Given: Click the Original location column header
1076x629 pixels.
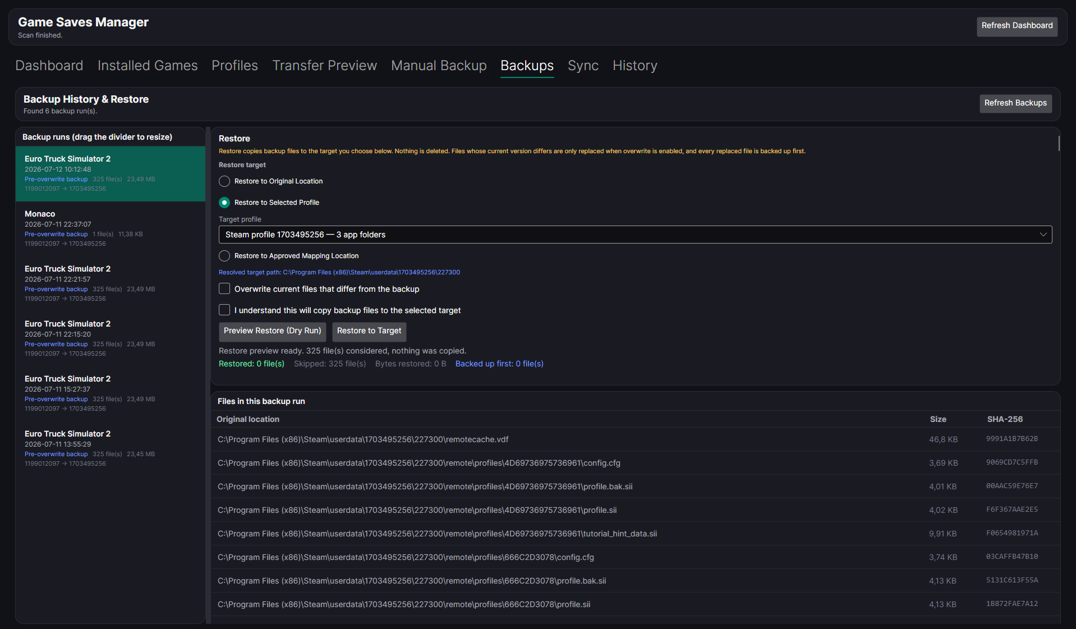Looking at the screenshot, I should coord(248,419).
